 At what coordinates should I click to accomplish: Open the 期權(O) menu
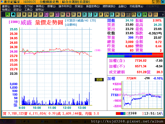click(x=51, y=6)
